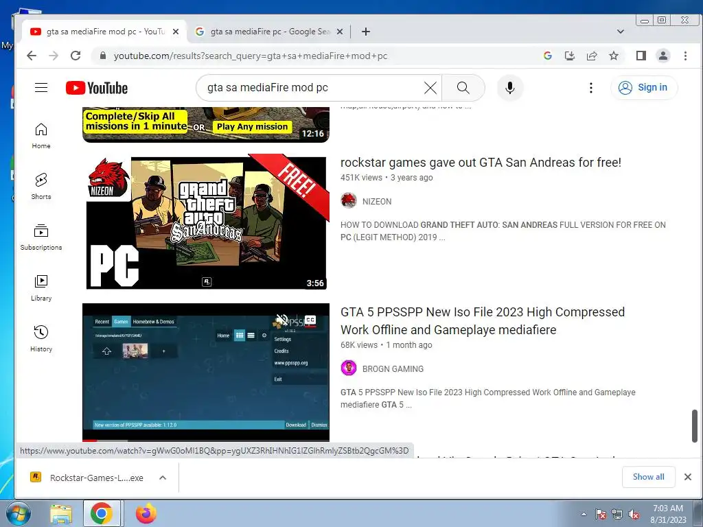The image size is (703, 527).
Task: Start voice search with the microphone
Action: click(510, 88)
